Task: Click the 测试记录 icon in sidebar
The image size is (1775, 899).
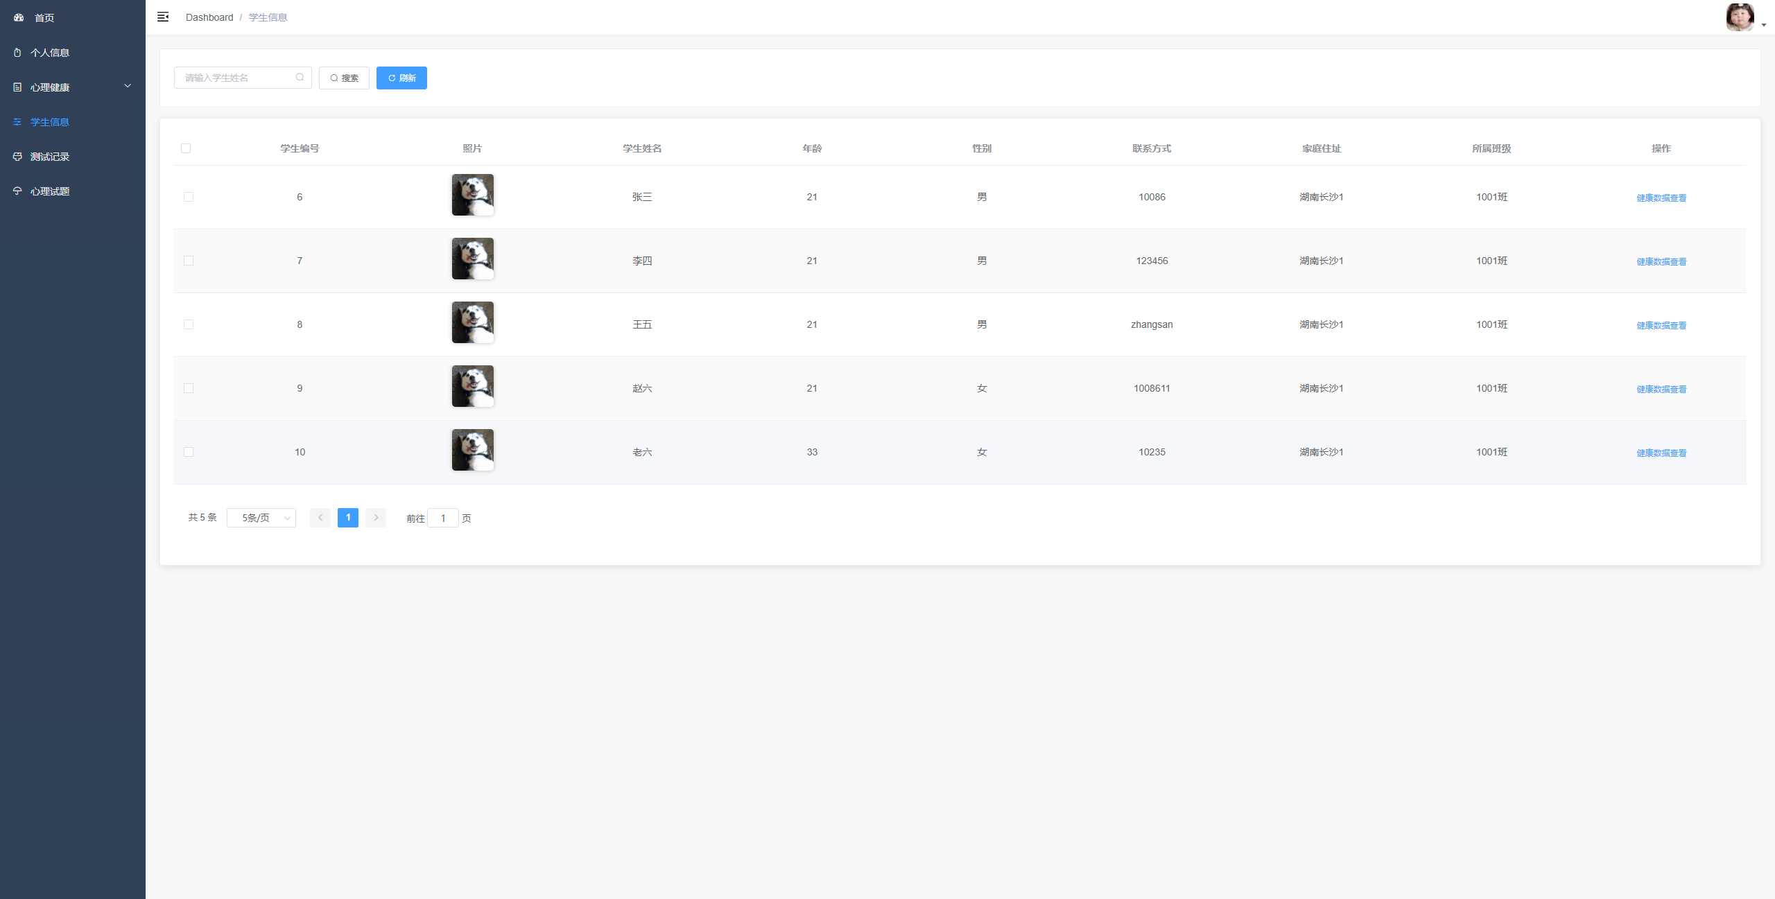Action: [x=17, y=156]
